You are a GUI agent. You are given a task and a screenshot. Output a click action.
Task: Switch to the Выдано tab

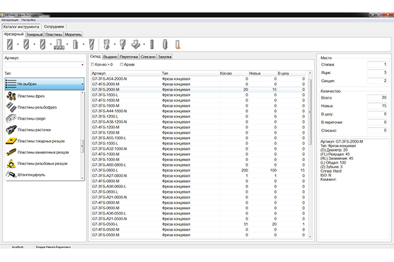coord(110,57)
